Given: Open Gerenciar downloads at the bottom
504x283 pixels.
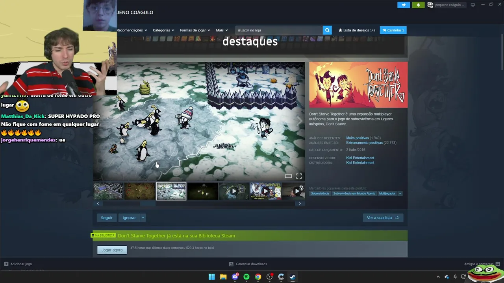Looking at the screenshot, I should (x=248, y=264).
